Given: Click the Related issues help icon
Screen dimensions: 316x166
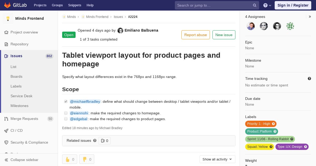Looking at the screenshot, I should click(95, 140).
